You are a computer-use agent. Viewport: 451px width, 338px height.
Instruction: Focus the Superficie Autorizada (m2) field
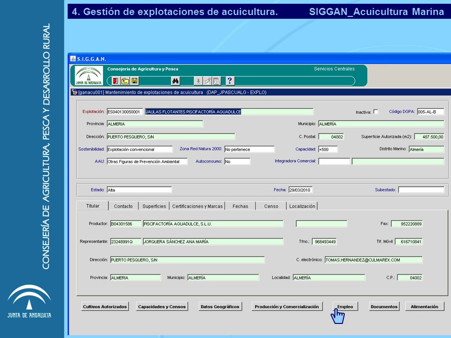tap(429, 137)
